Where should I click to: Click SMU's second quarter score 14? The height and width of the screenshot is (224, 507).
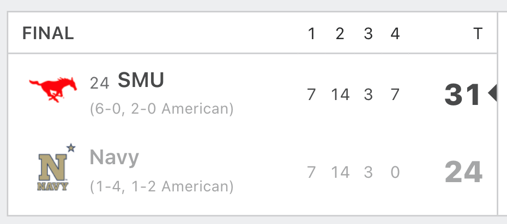(x=340, y=95)
